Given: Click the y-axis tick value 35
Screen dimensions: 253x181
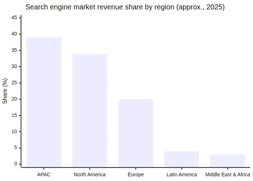Looking at the screenshot, I should click(x=14, y=50).
